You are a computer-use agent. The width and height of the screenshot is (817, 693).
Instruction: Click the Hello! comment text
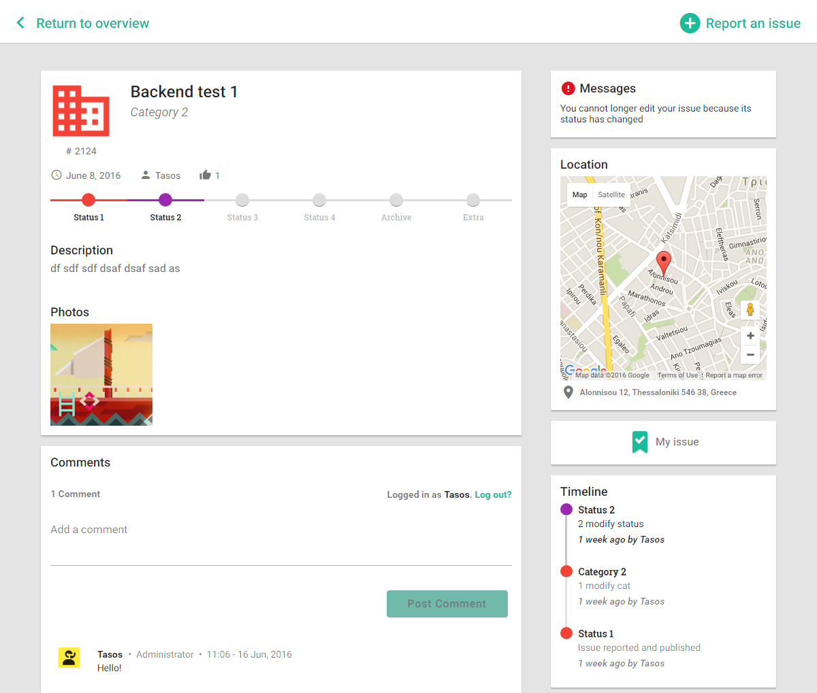click(x=110, y=668)
